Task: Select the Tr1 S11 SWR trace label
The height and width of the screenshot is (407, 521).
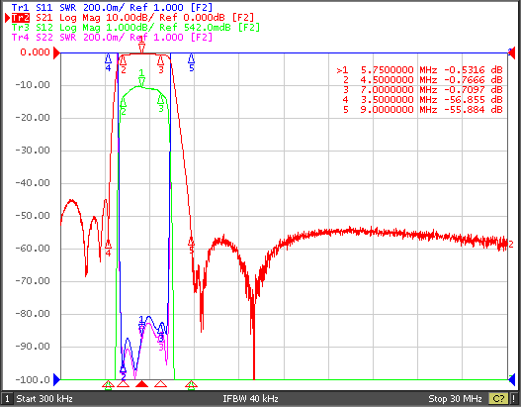Action: (112, 7)
